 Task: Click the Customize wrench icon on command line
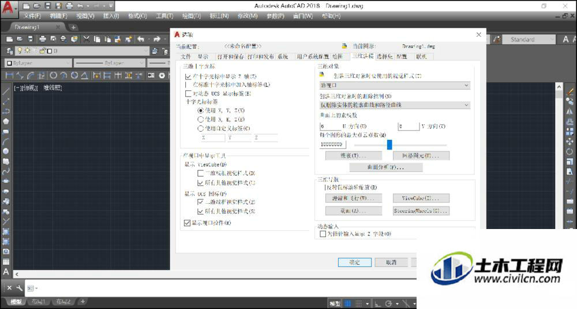(x=20, y=288)
